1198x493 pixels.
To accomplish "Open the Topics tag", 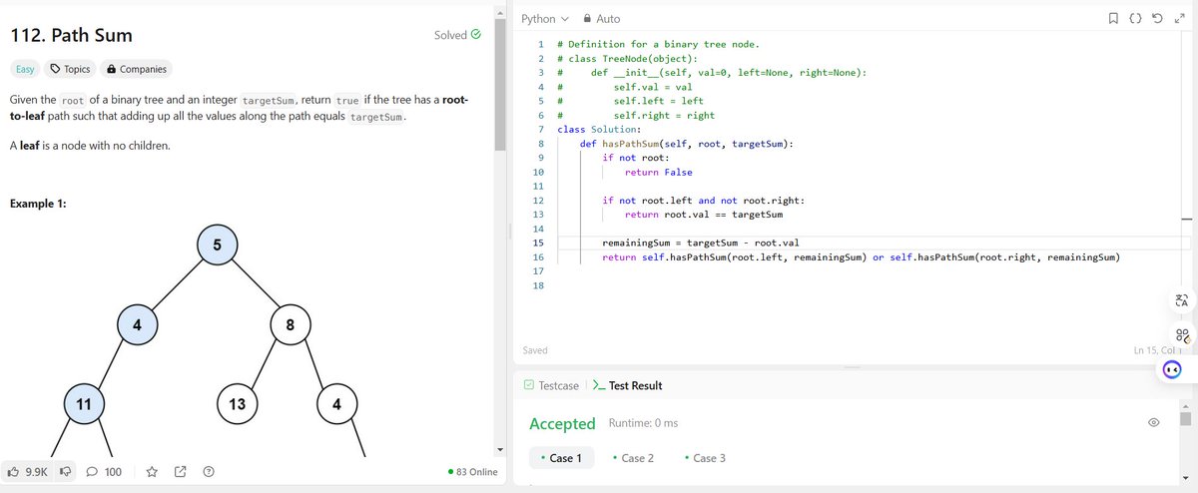I will (71, 69).
